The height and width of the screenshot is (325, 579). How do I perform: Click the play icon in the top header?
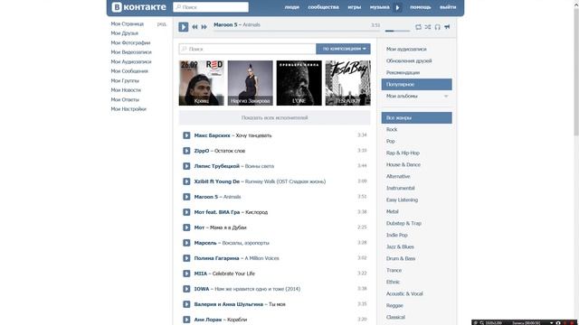(x=398, y=7)
